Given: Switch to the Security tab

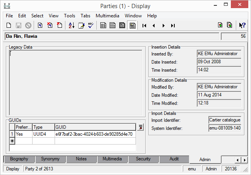Looking at the screenshot, I should click(143, 159).
